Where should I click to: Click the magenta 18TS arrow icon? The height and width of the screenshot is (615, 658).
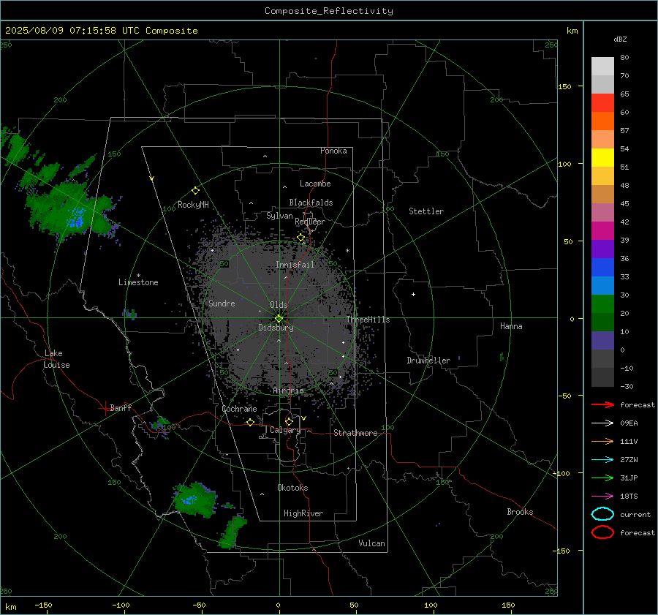coord(602,497)
